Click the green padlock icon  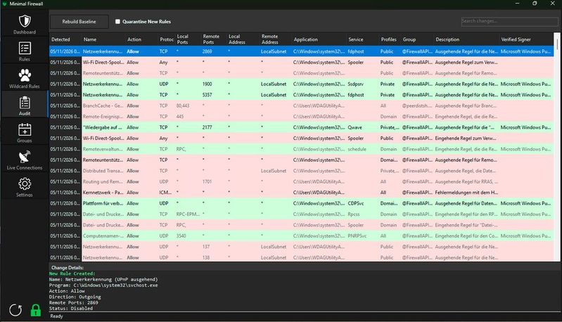pos(35,310)
